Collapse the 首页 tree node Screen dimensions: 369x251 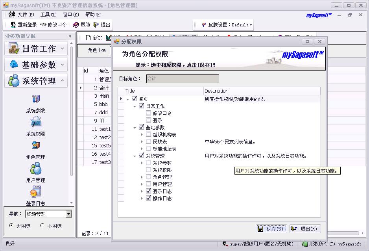127,99
